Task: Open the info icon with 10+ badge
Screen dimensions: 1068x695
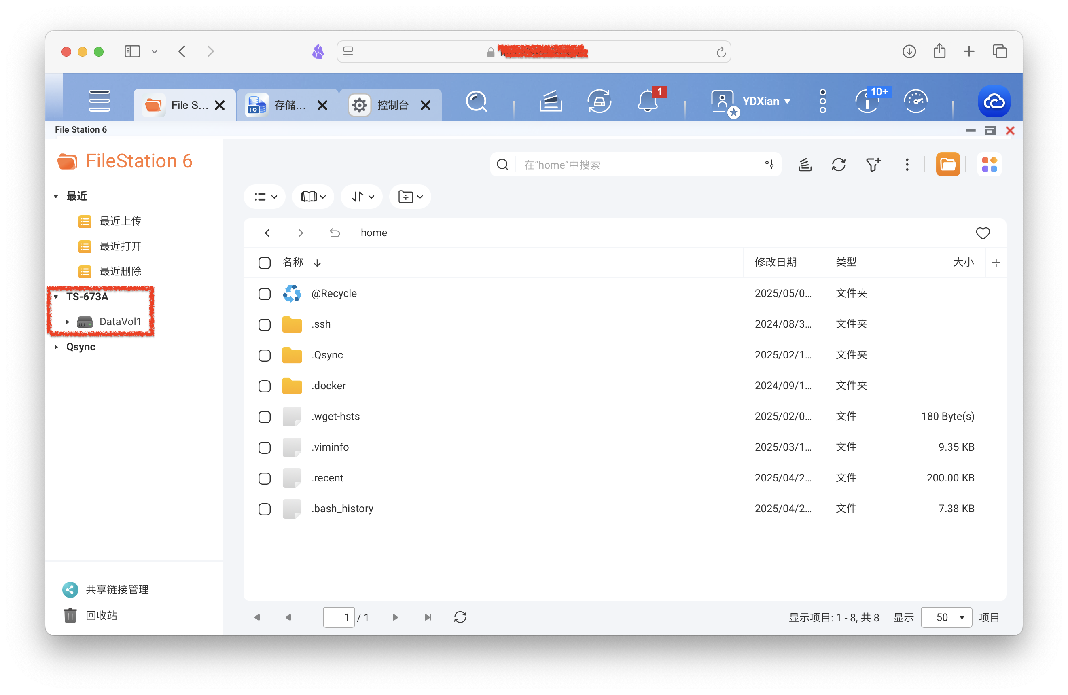Action: [867, 102]
